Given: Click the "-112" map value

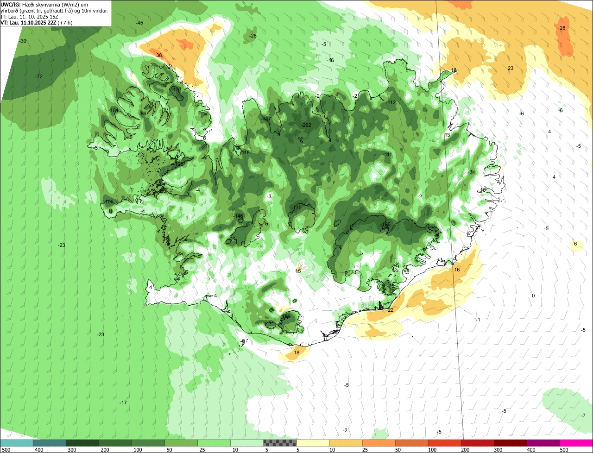Looking at the screenshot, I should (391, 102).
